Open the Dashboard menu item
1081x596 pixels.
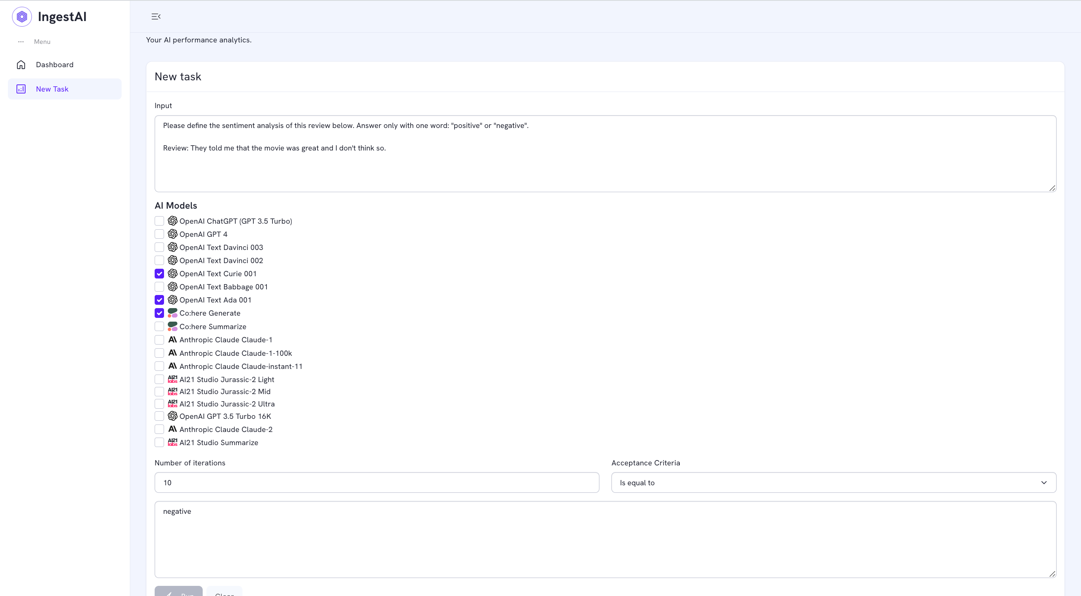pos(65,65)
